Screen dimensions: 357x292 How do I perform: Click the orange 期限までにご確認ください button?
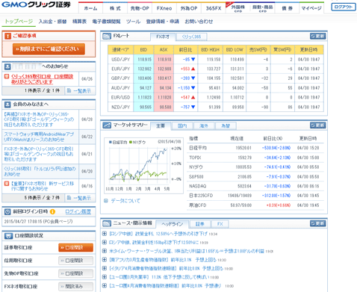49,49
